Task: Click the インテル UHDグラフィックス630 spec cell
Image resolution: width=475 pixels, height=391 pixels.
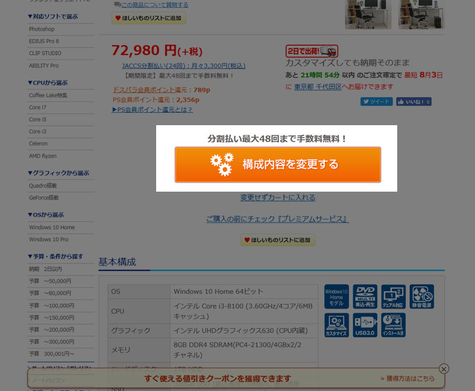Action: click(x=244, y=330)
